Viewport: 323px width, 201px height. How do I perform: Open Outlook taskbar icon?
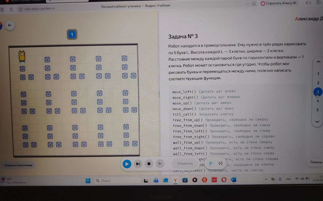(166, 180)
